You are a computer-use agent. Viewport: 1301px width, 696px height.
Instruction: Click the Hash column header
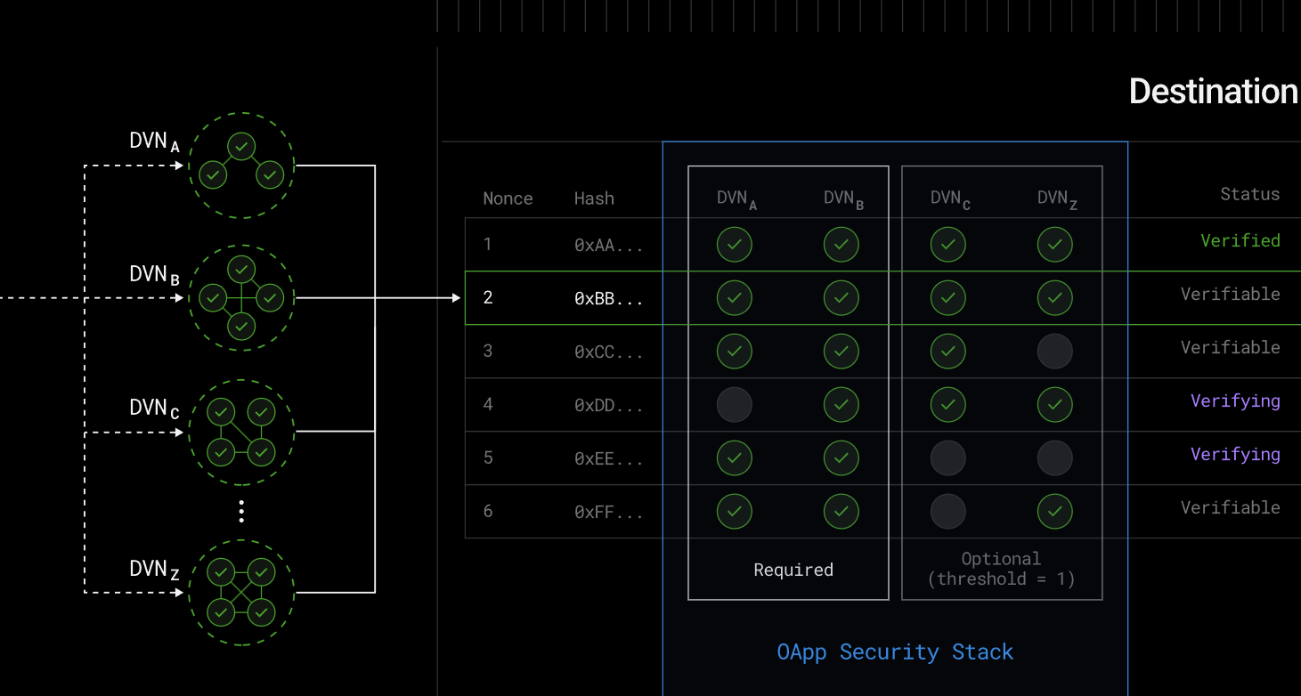tap(594, 198)
